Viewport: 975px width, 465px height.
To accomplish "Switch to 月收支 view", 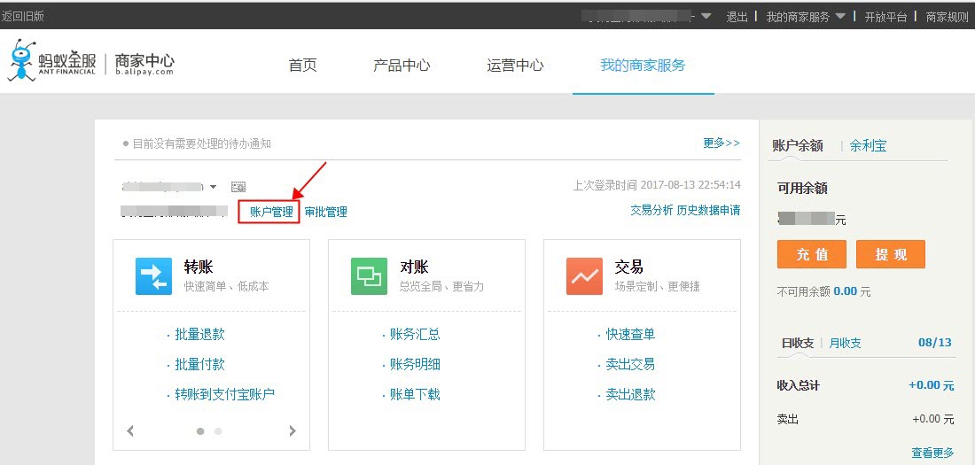I will [845, 343].
